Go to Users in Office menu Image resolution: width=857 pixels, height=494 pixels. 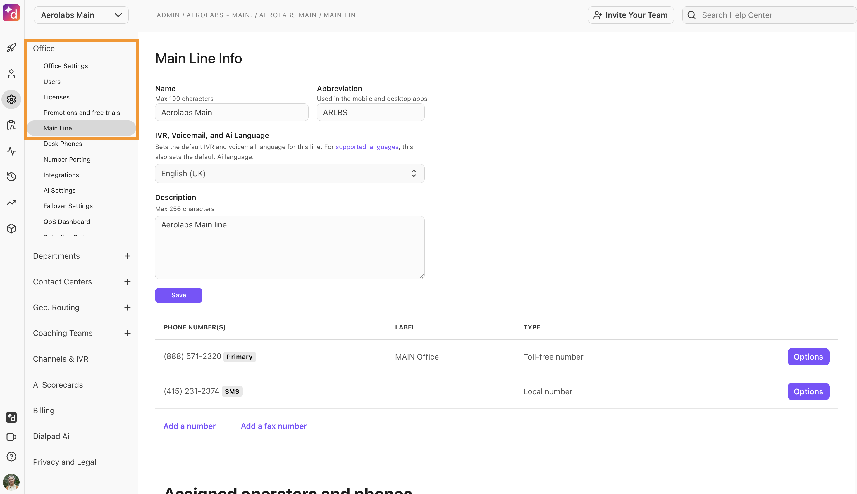click(52, 82)
